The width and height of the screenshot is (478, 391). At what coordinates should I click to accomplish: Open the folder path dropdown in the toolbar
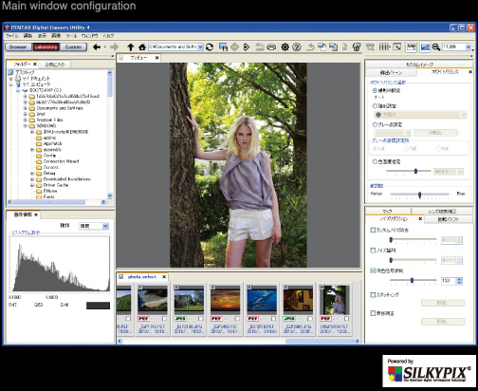(x=200, y=47)
